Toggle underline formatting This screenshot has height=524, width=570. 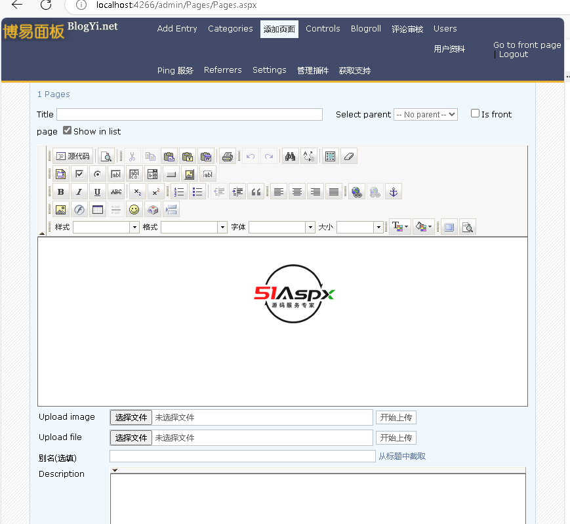coord(98,192)
